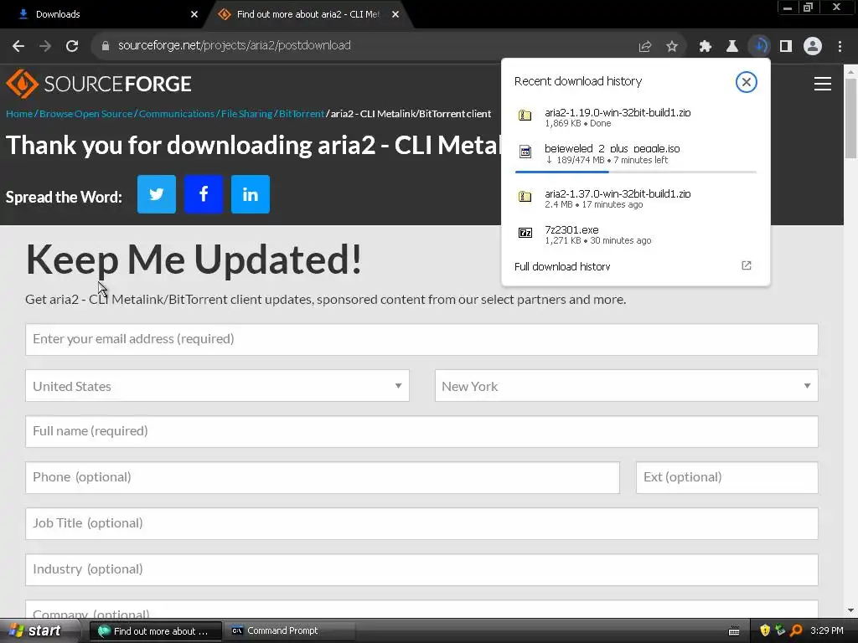The height and width of the screenshot is (643, 858).
Task: Click the external link icon beside Full download history
Action: (747, 265)
